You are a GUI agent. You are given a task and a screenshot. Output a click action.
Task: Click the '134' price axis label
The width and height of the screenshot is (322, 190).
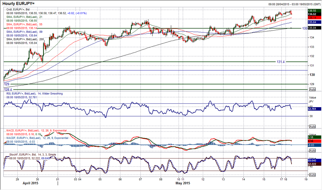tap(312, 37)
